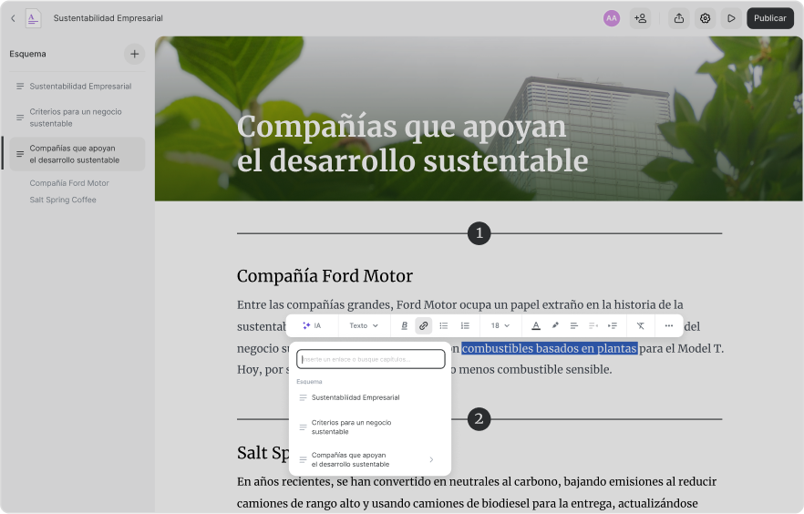Apply bulleted list formatting

tap(444, 326)
